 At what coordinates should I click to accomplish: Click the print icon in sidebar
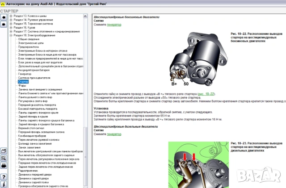click(x=4, y=166)
